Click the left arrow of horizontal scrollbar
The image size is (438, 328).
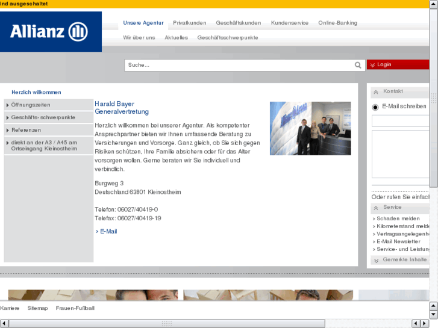(4, 323)
